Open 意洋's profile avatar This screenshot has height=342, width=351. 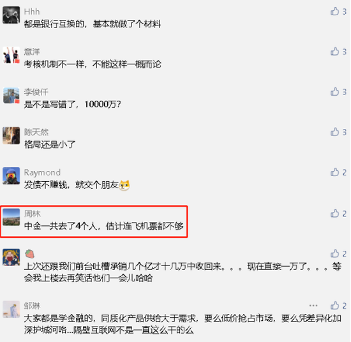point(11,56)
